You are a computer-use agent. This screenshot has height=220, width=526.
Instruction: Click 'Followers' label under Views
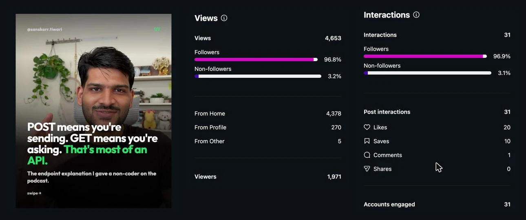tap(207, 52)
